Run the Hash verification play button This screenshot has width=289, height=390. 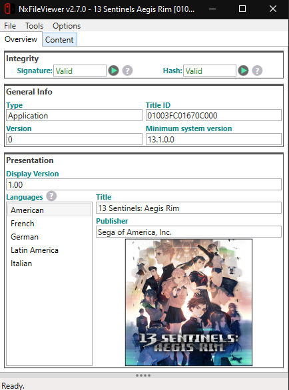point(243,71)
